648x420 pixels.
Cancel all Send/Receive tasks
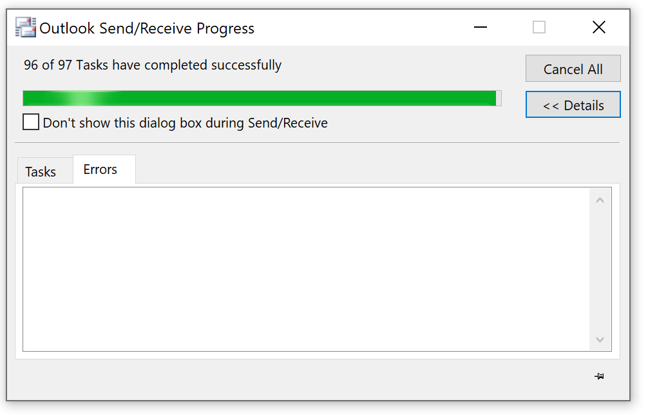point(573,69)
